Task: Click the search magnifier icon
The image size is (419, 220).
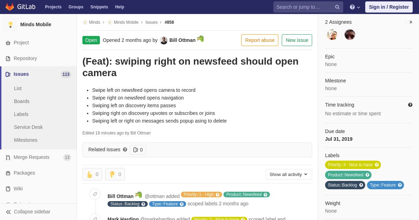Action: [x=337, y=7]
